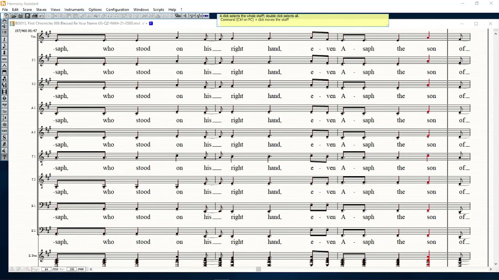The image size is (499, 280).
Task: Select the A2 staff label
Action: (34, 132)
